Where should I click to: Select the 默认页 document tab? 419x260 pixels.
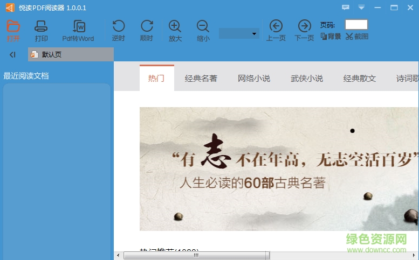(x=51, y=54)
